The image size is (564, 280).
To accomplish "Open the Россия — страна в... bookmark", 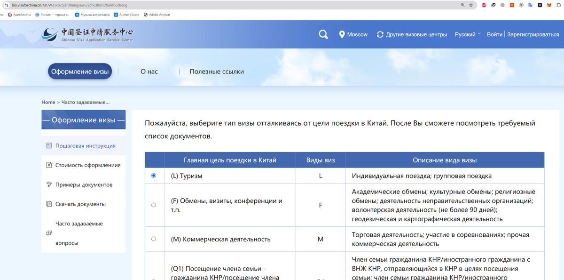I will coord(53,15).
